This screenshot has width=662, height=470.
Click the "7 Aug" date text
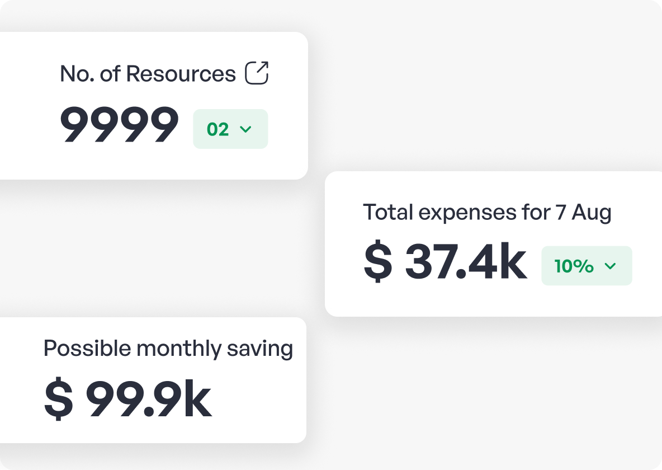click(x=583, y=213)
